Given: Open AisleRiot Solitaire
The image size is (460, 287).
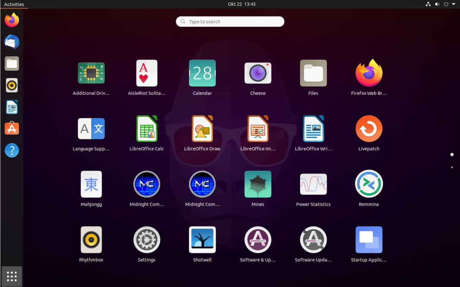Looking at the screenshot, I should pos(146,73).
